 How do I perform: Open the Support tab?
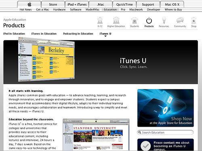click(148, 4)
